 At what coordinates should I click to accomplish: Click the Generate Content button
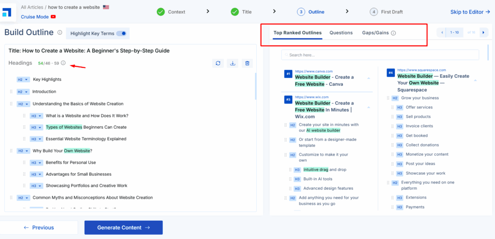123,228
